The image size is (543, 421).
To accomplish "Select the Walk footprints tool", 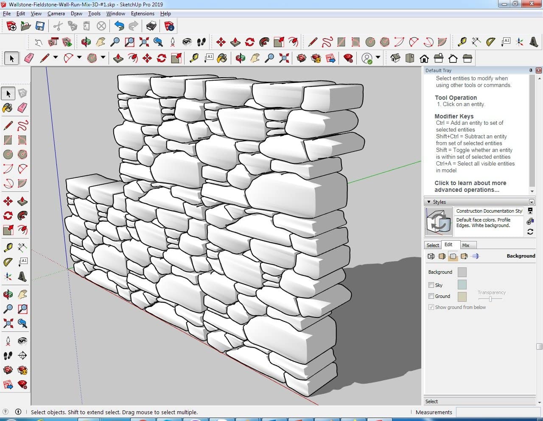I will (8, 356).
